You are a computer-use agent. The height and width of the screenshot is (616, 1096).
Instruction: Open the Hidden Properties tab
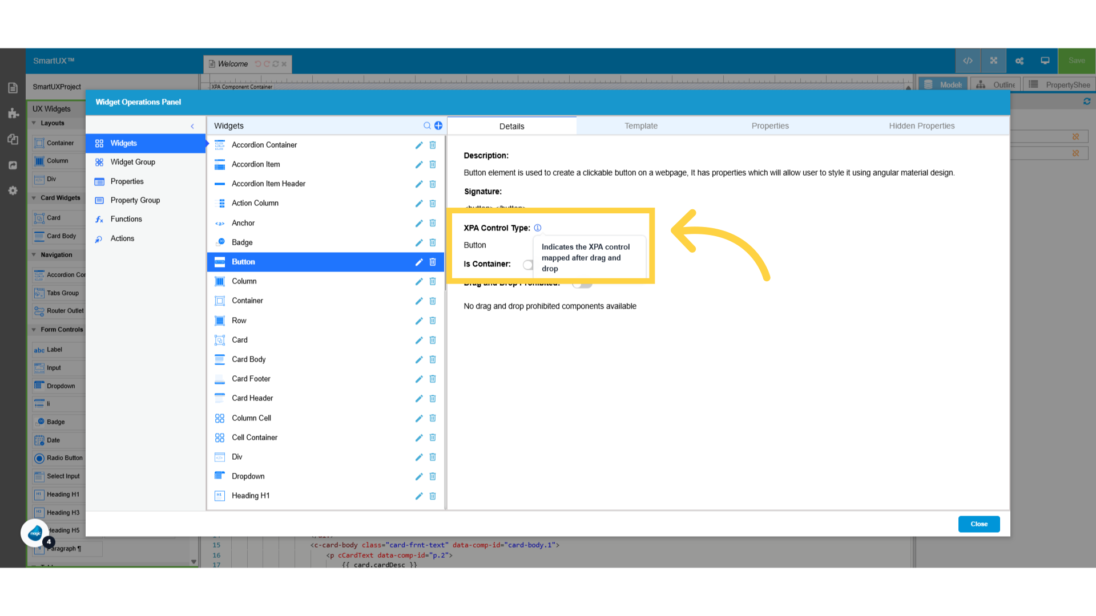pyautogui.click(x=921, y=125)
